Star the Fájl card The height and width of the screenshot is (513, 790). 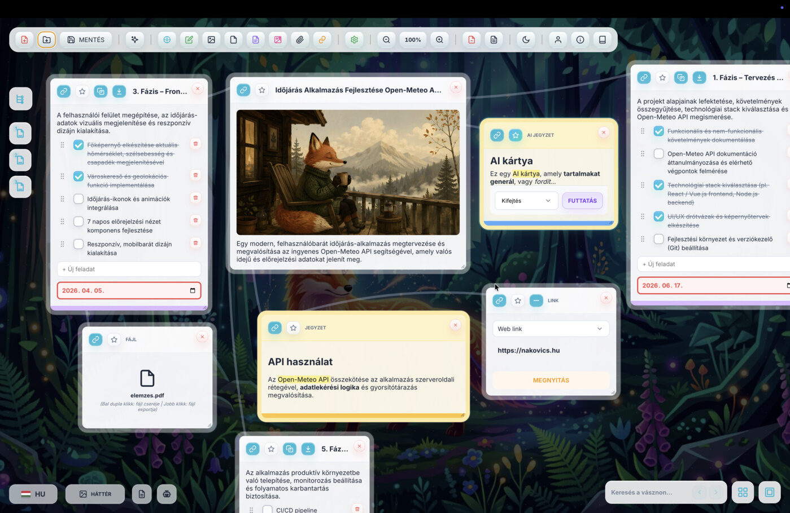(x=114, y=339)
